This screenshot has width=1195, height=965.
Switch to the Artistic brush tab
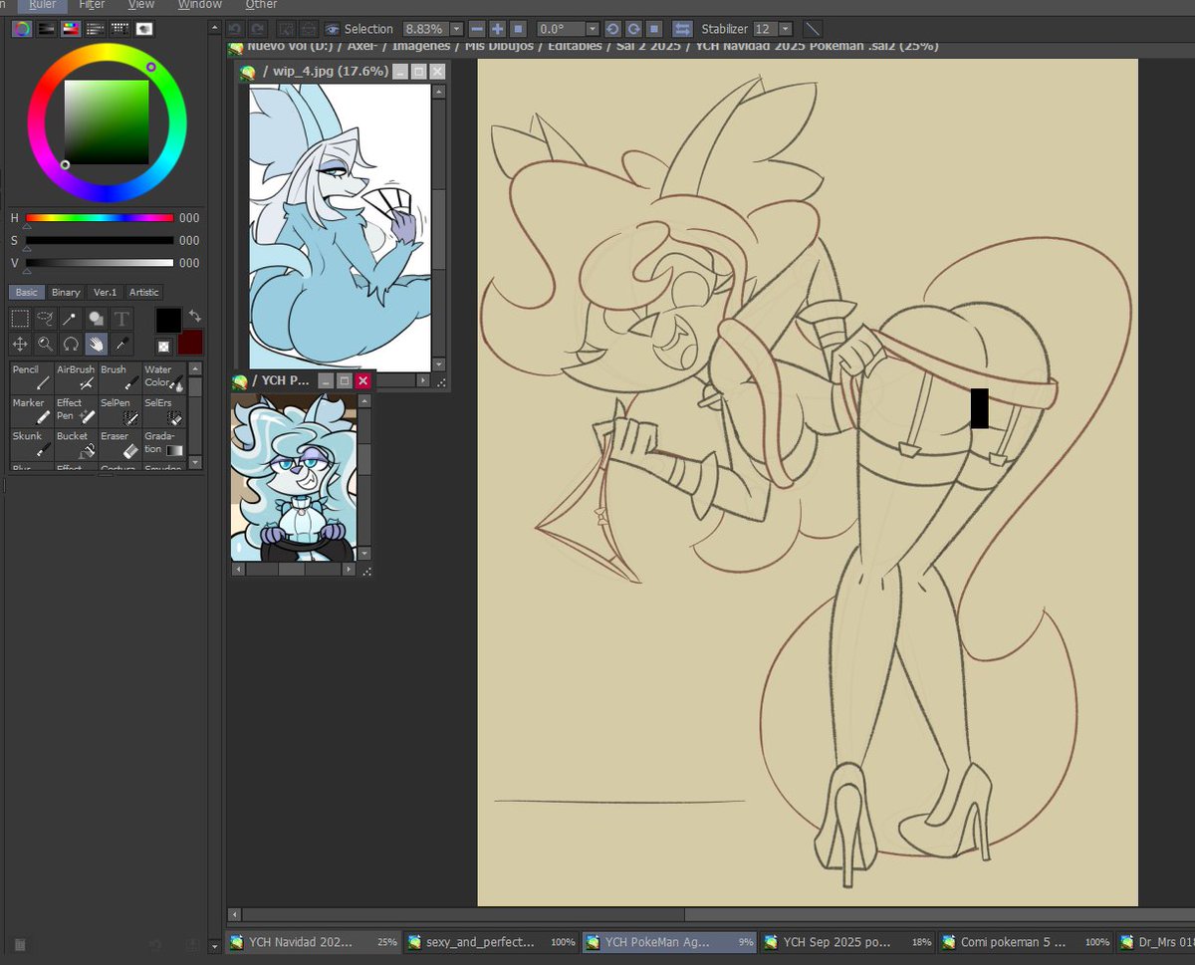tap(144, 292)
